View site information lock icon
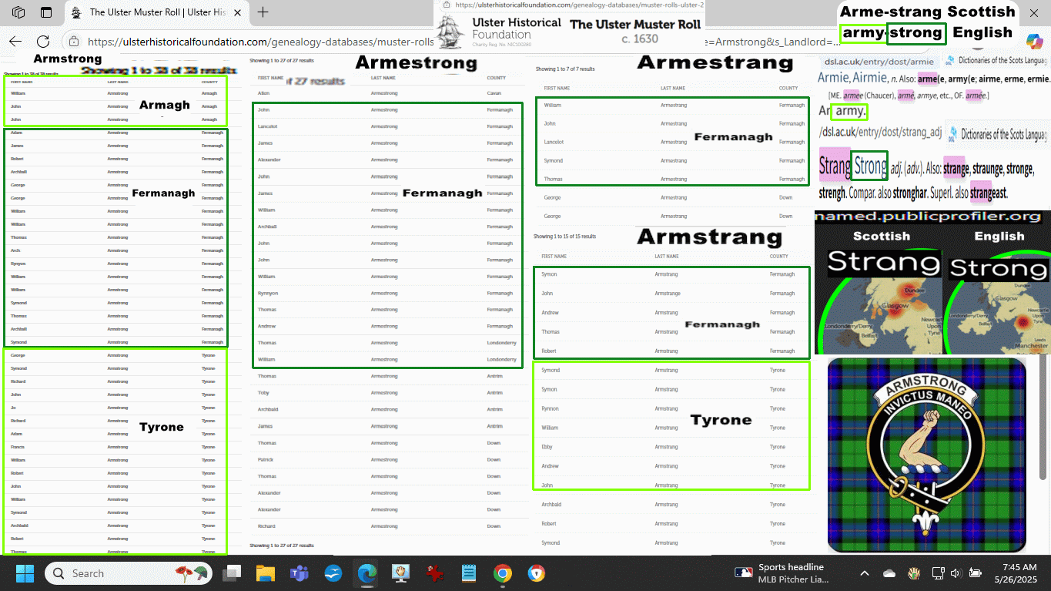The image size is (1051, 591). coord(73,42)
